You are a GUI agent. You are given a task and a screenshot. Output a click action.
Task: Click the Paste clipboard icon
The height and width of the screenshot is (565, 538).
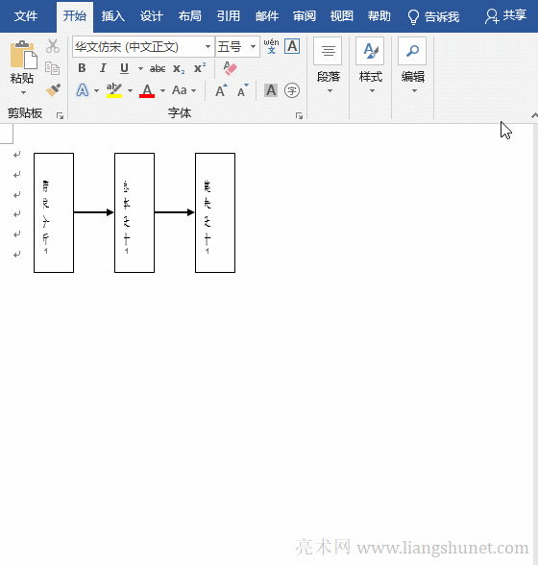click(x=24, y=55)
